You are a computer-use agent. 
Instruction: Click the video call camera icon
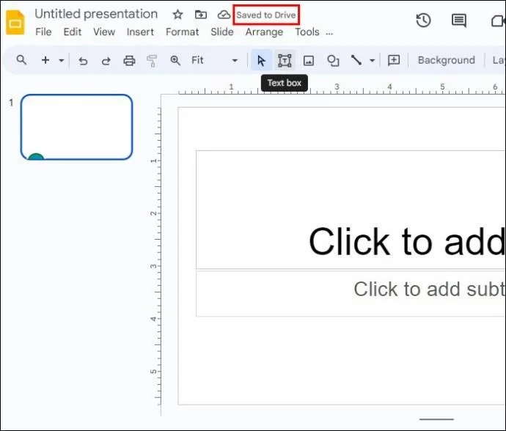pos(498,21)
